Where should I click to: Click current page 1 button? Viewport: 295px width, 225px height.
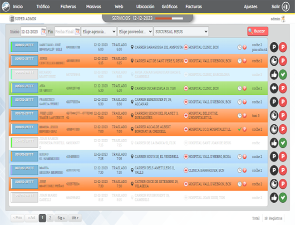click(42, 218)
